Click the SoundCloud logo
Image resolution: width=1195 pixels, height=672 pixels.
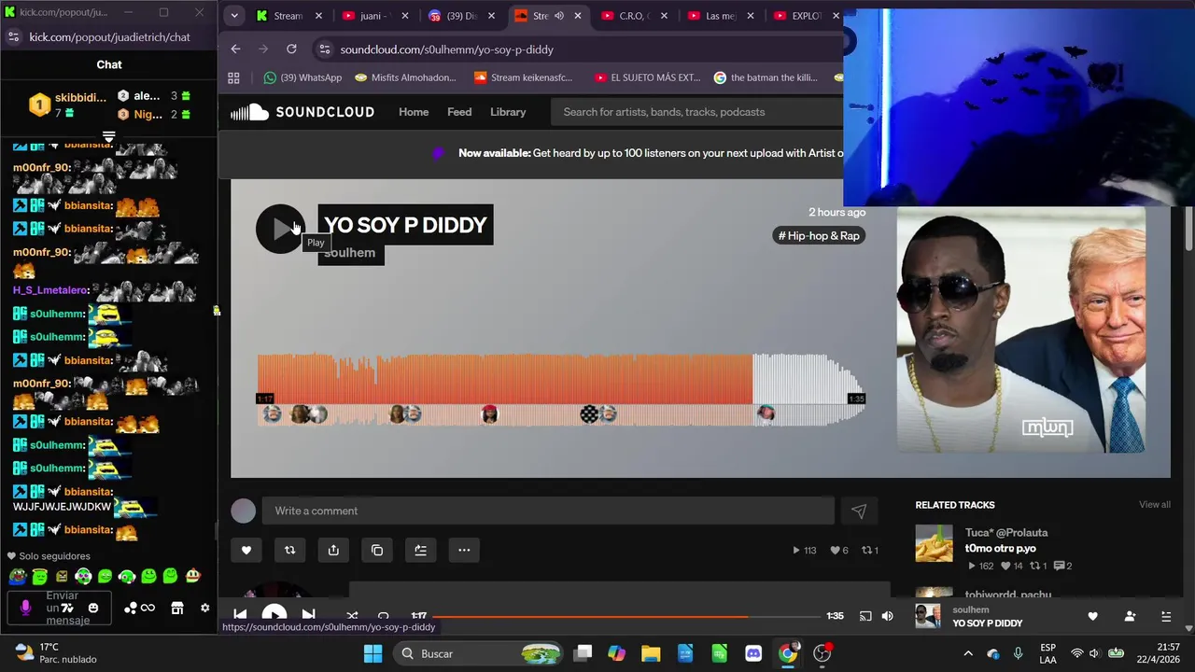302,112
